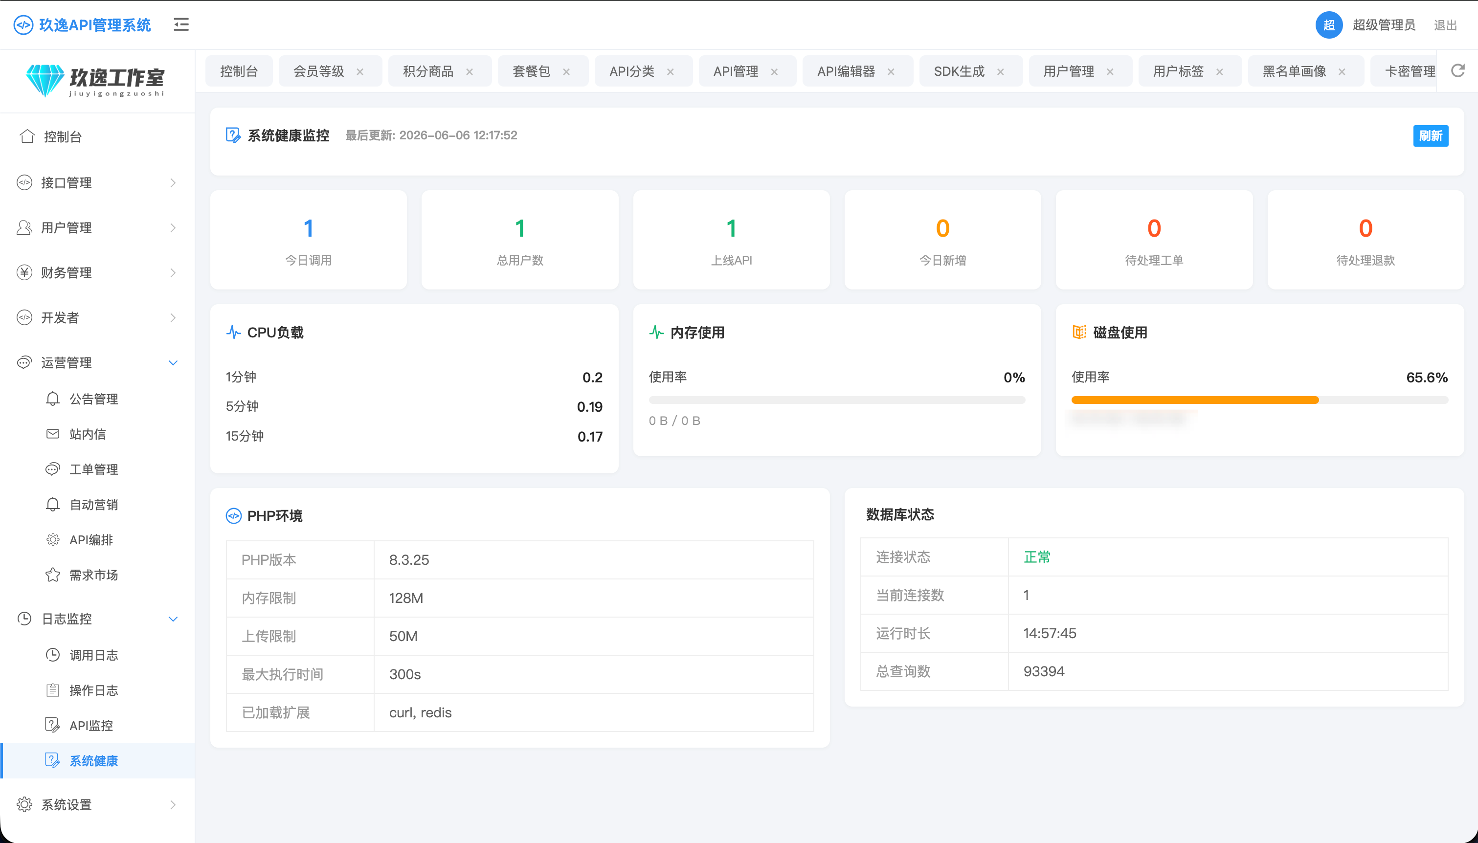Expand the 开发者 chevron
The height and width of the screenshot is (843, 1478).
pos(173,317)
